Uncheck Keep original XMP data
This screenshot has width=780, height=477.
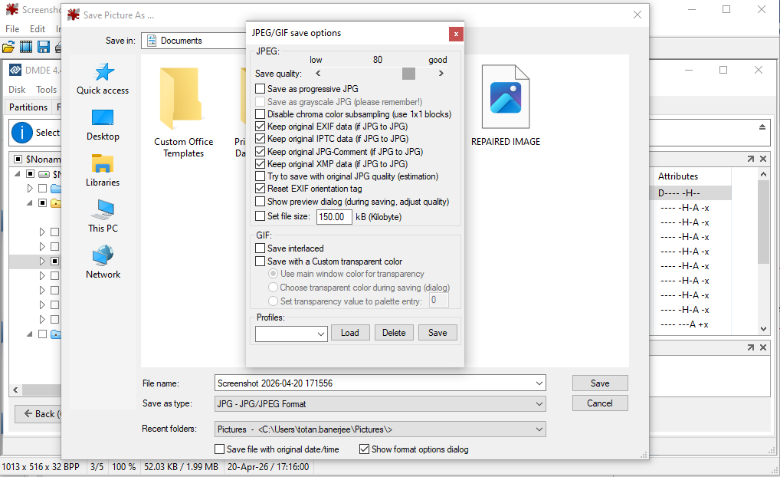(261, 164)
